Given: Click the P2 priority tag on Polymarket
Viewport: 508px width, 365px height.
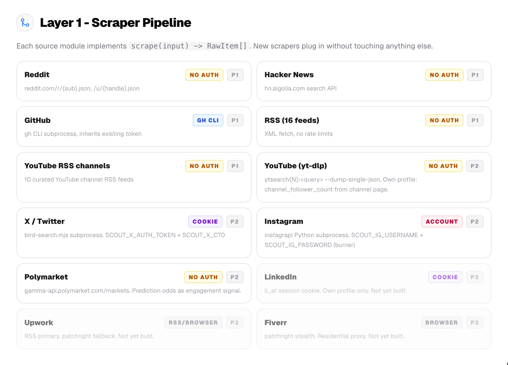Looking at the screenshot, I should [x=235, y=277].
